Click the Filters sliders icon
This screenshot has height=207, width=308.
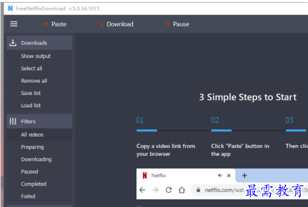click(x=13, y=121)
